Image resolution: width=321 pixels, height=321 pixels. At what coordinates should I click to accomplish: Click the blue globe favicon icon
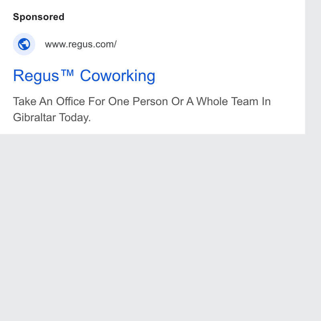tap(24, 44)
